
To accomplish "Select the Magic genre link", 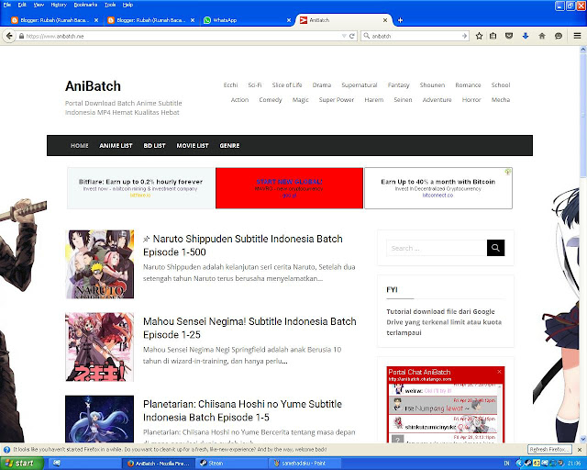I will (x=300, y=100).
